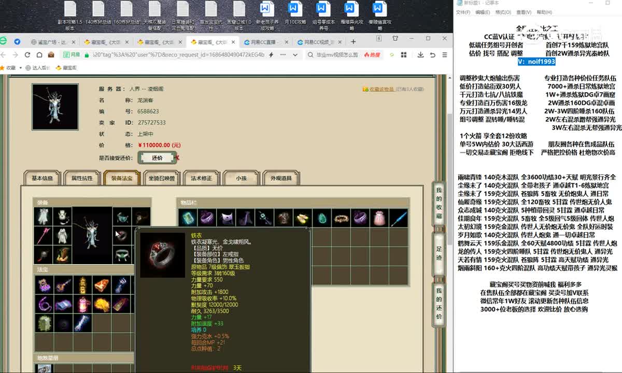Open 我的收藏 side button

439,204
